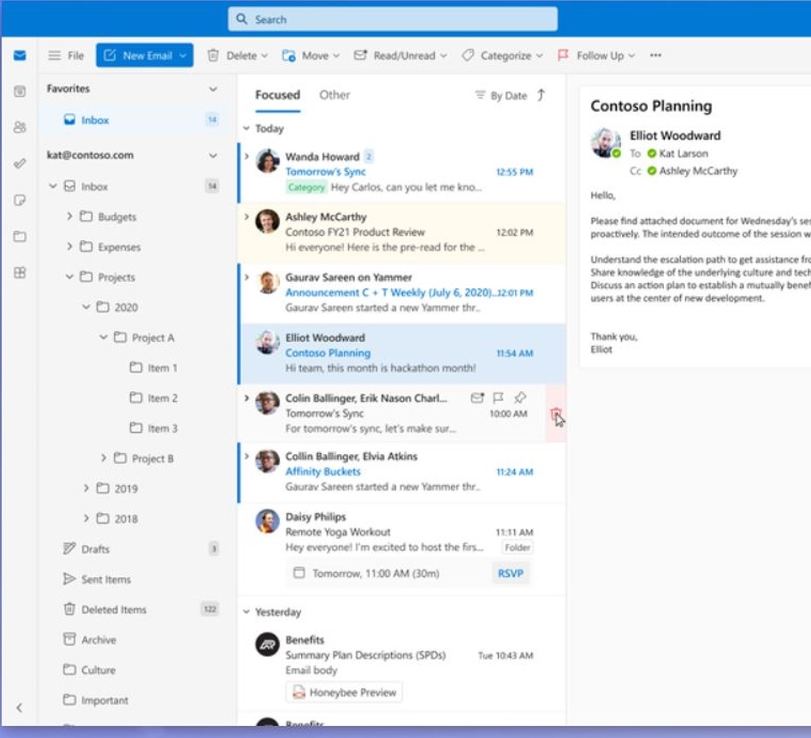Open the File menu
The height and width of the screenshot is (738, 811).
[75, 56]
